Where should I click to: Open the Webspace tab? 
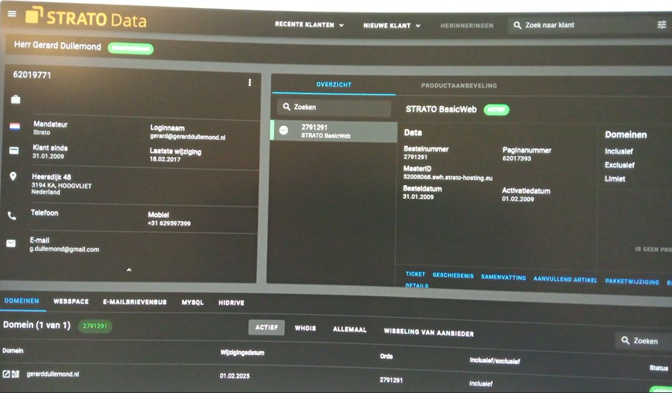(x=71, y=302)
